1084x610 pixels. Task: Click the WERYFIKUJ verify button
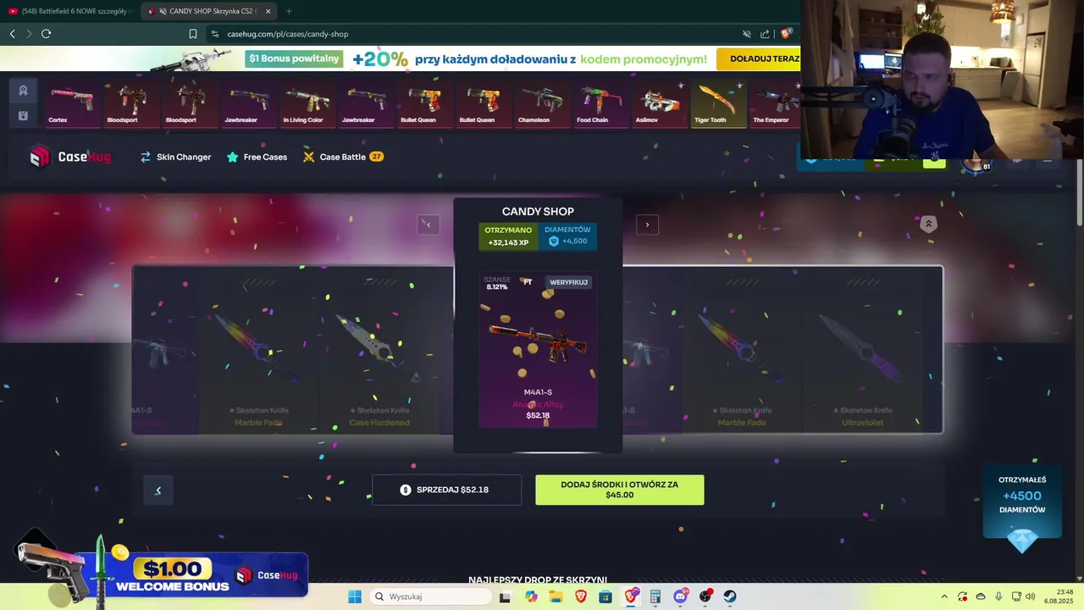[568, 282]
